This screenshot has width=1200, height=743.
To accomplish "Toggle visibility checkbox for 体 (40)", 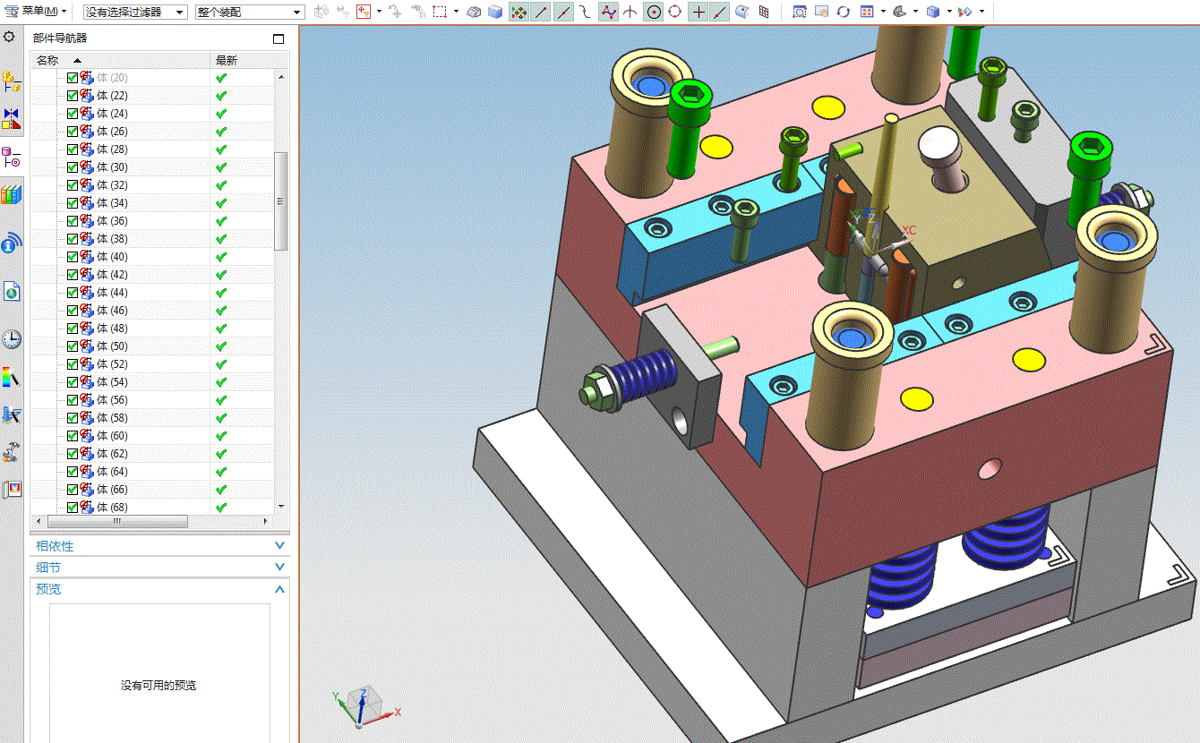I will (x=73, y=257).
